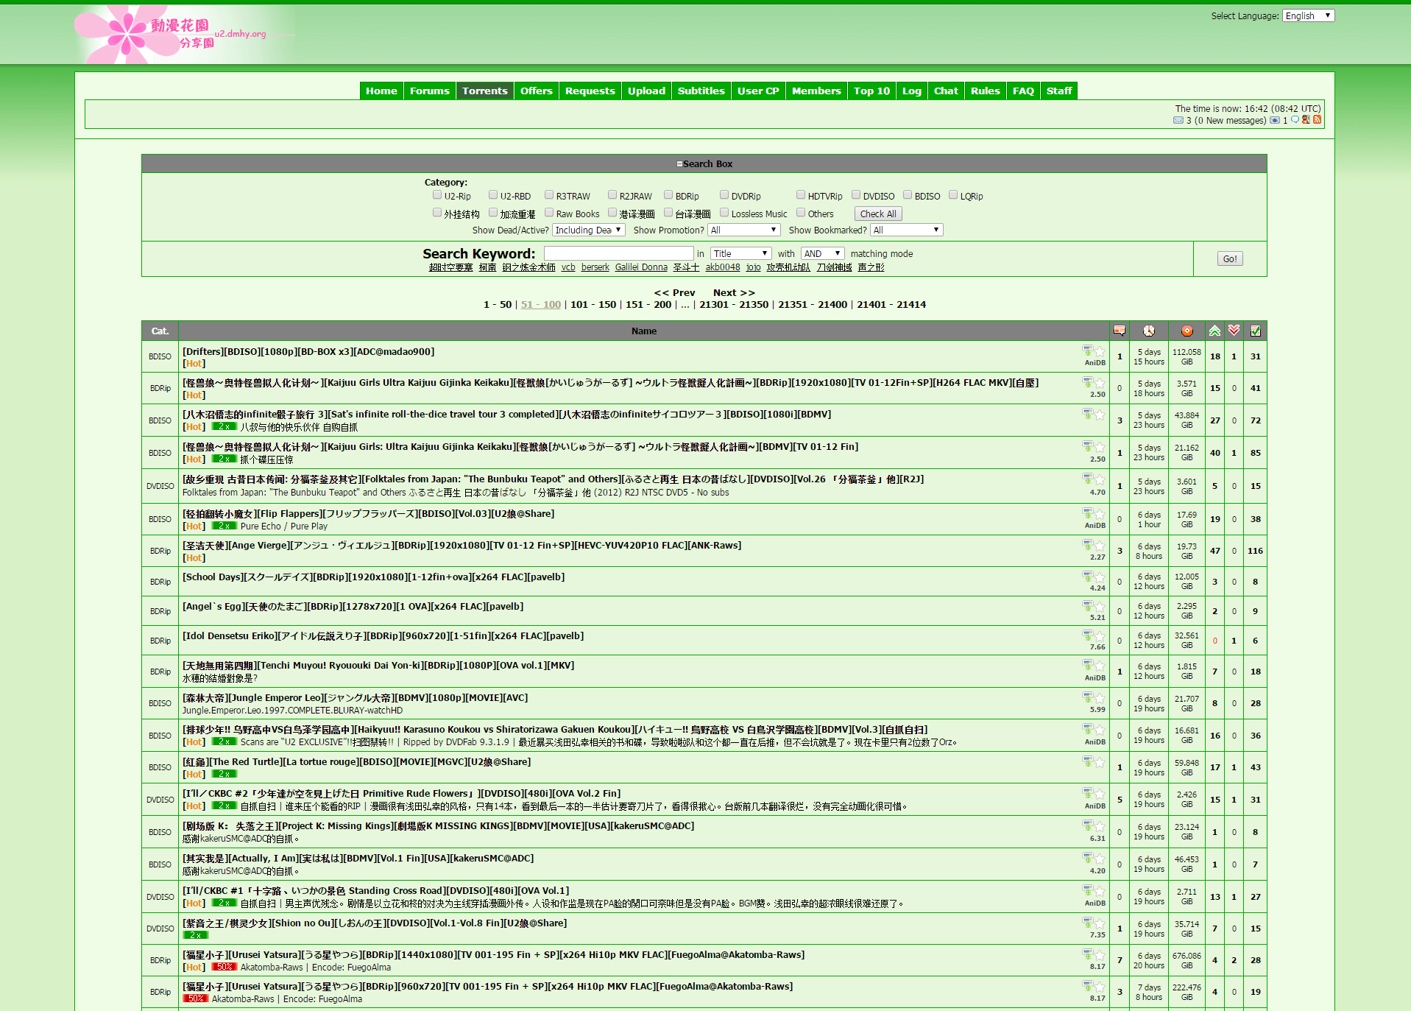Open the Forums menu item
1411x1011 pixels.
point(430,91)
